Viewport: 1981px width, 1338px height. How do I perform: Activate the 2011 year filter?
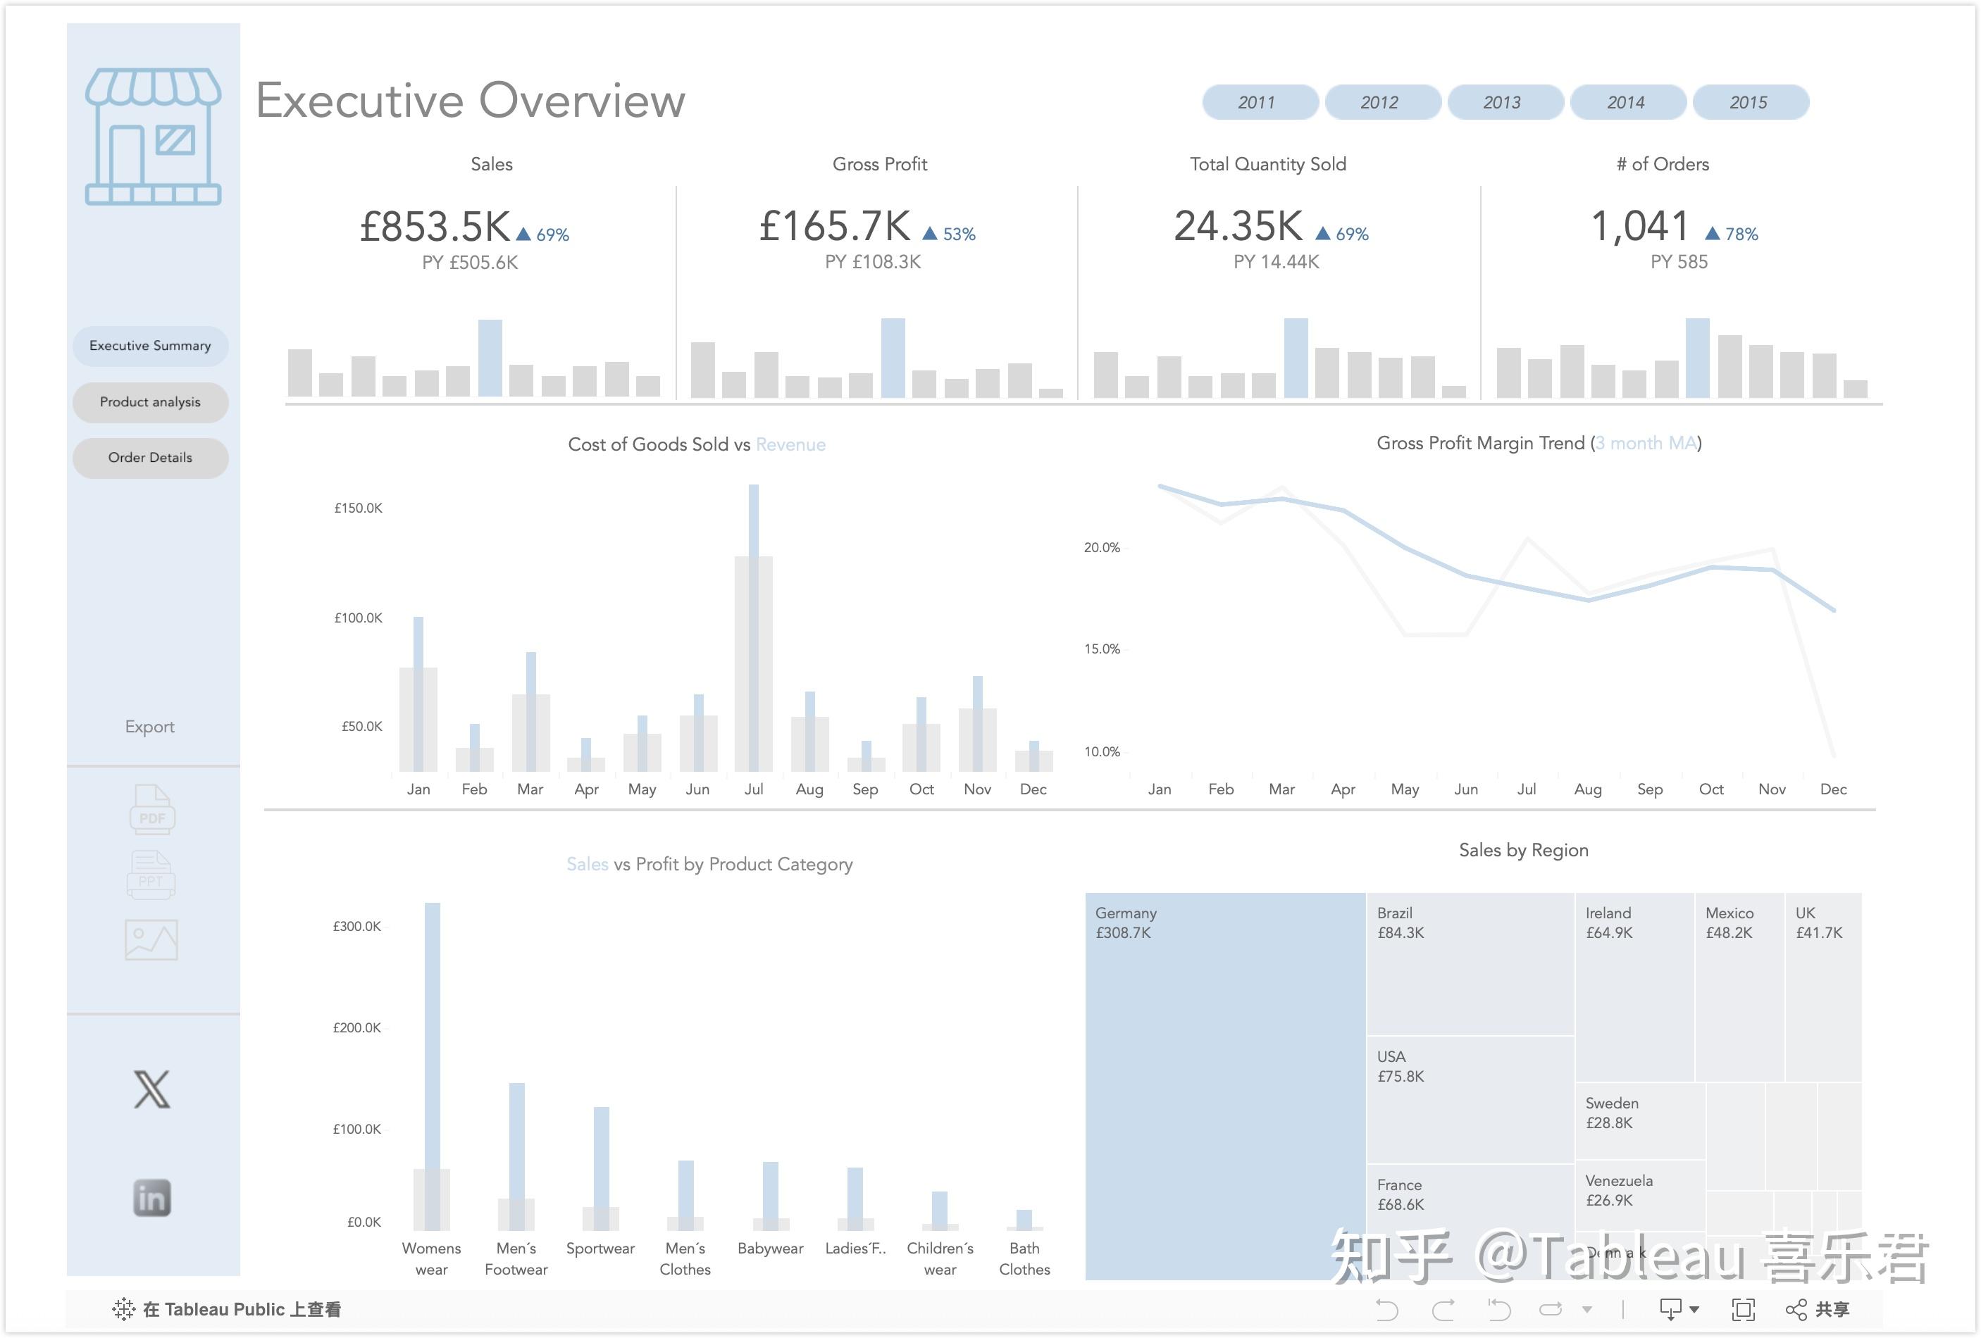(x=1259, y=102)
